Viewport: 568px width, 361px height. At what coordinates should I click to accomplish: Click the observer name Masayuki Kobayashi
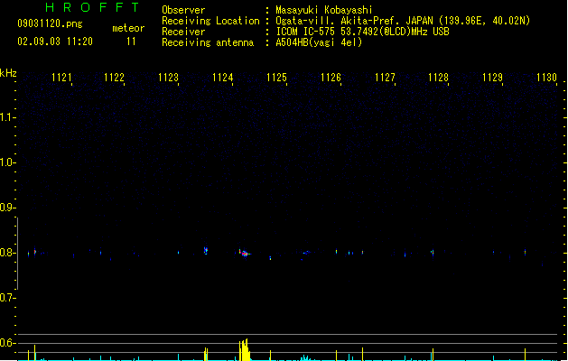coord(324,10)
